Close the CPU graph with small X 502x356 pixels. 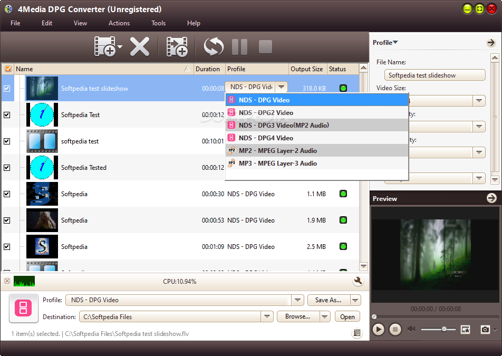coord(7,281)
